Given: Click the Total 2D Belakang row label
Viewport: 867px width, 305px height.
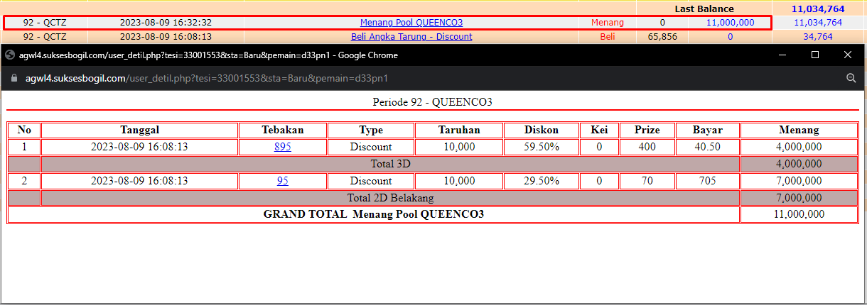Looking at the screenshot, I should (390, 198).
